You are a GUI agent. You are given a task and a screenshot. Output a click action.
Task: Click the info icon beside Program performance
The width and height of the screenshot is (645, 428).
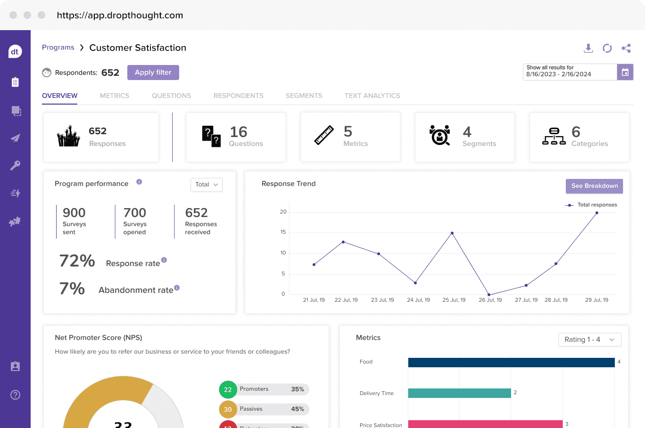click(139, 182)
